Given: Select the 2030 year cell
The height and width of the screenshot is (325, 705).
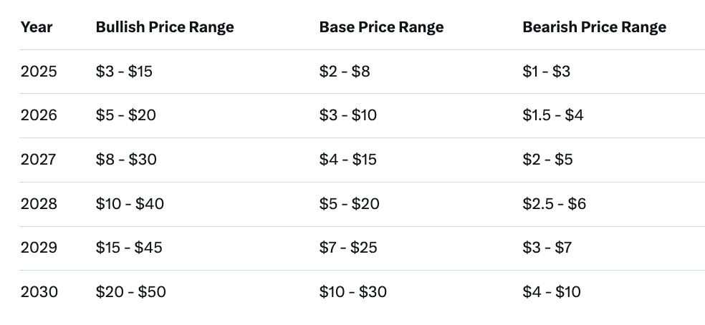Looking at the screenshot, I should point(39,292).
